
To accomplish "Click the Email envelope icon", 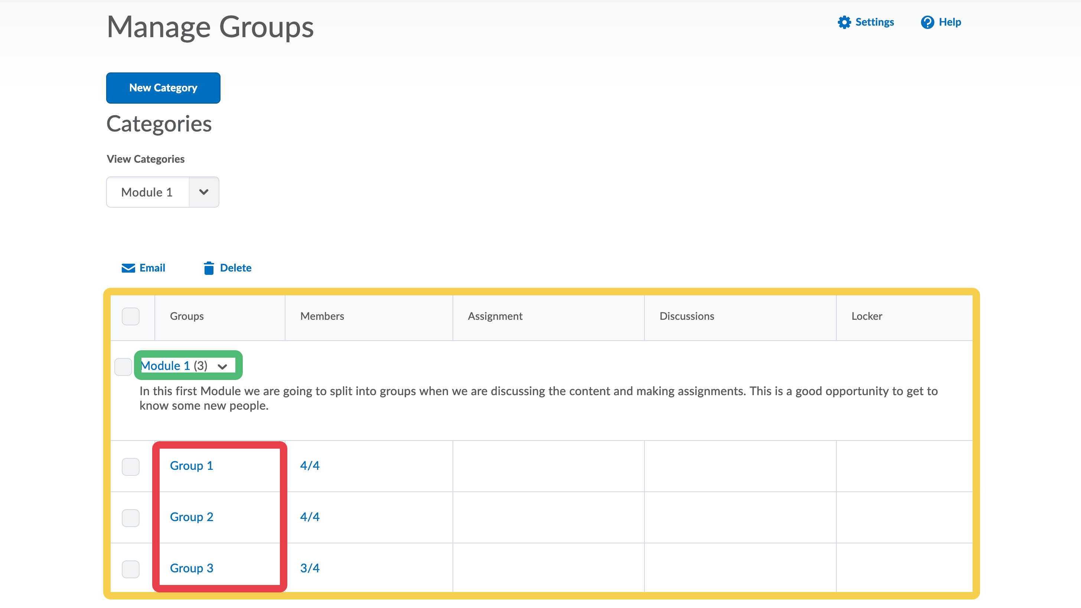I will (x=128, y=268).
